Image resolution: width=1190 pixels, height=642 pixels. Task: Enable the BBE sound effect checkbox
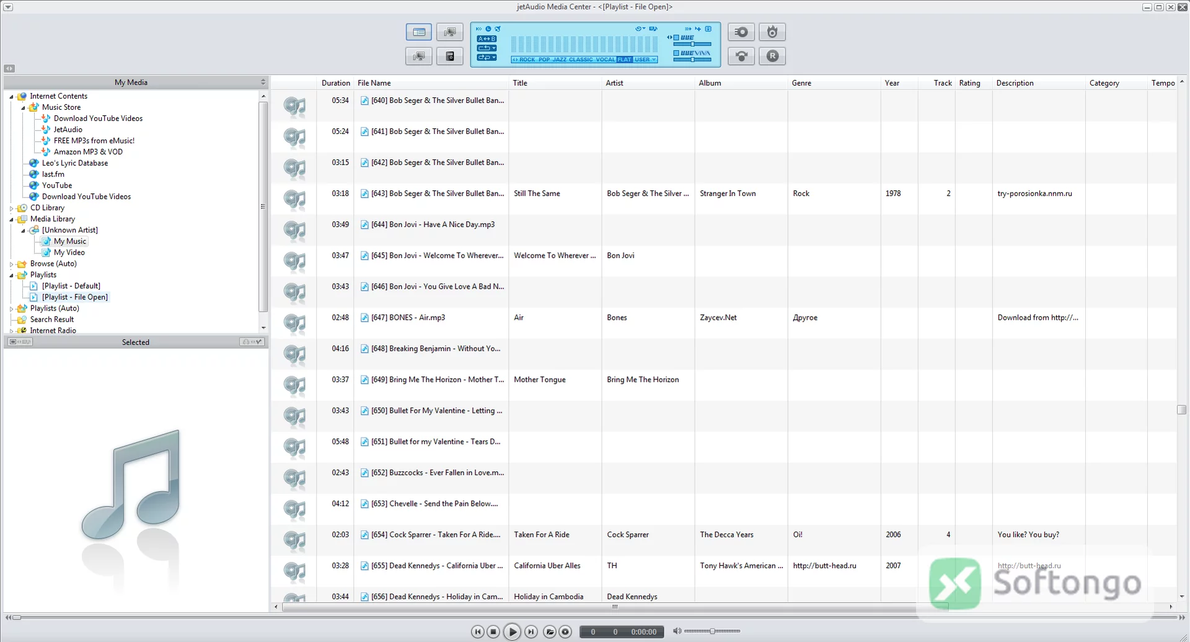[x=676, y=38]
